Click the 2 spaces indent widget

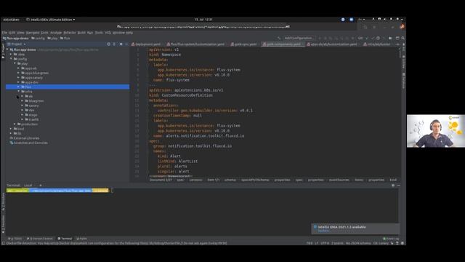click(337, 243)
